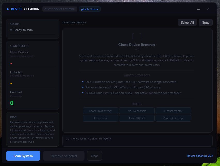This screenshot has width=220, height=166.
Task: Click the DEVICE CLEANUP title text
Action: [x=25, y=9]
